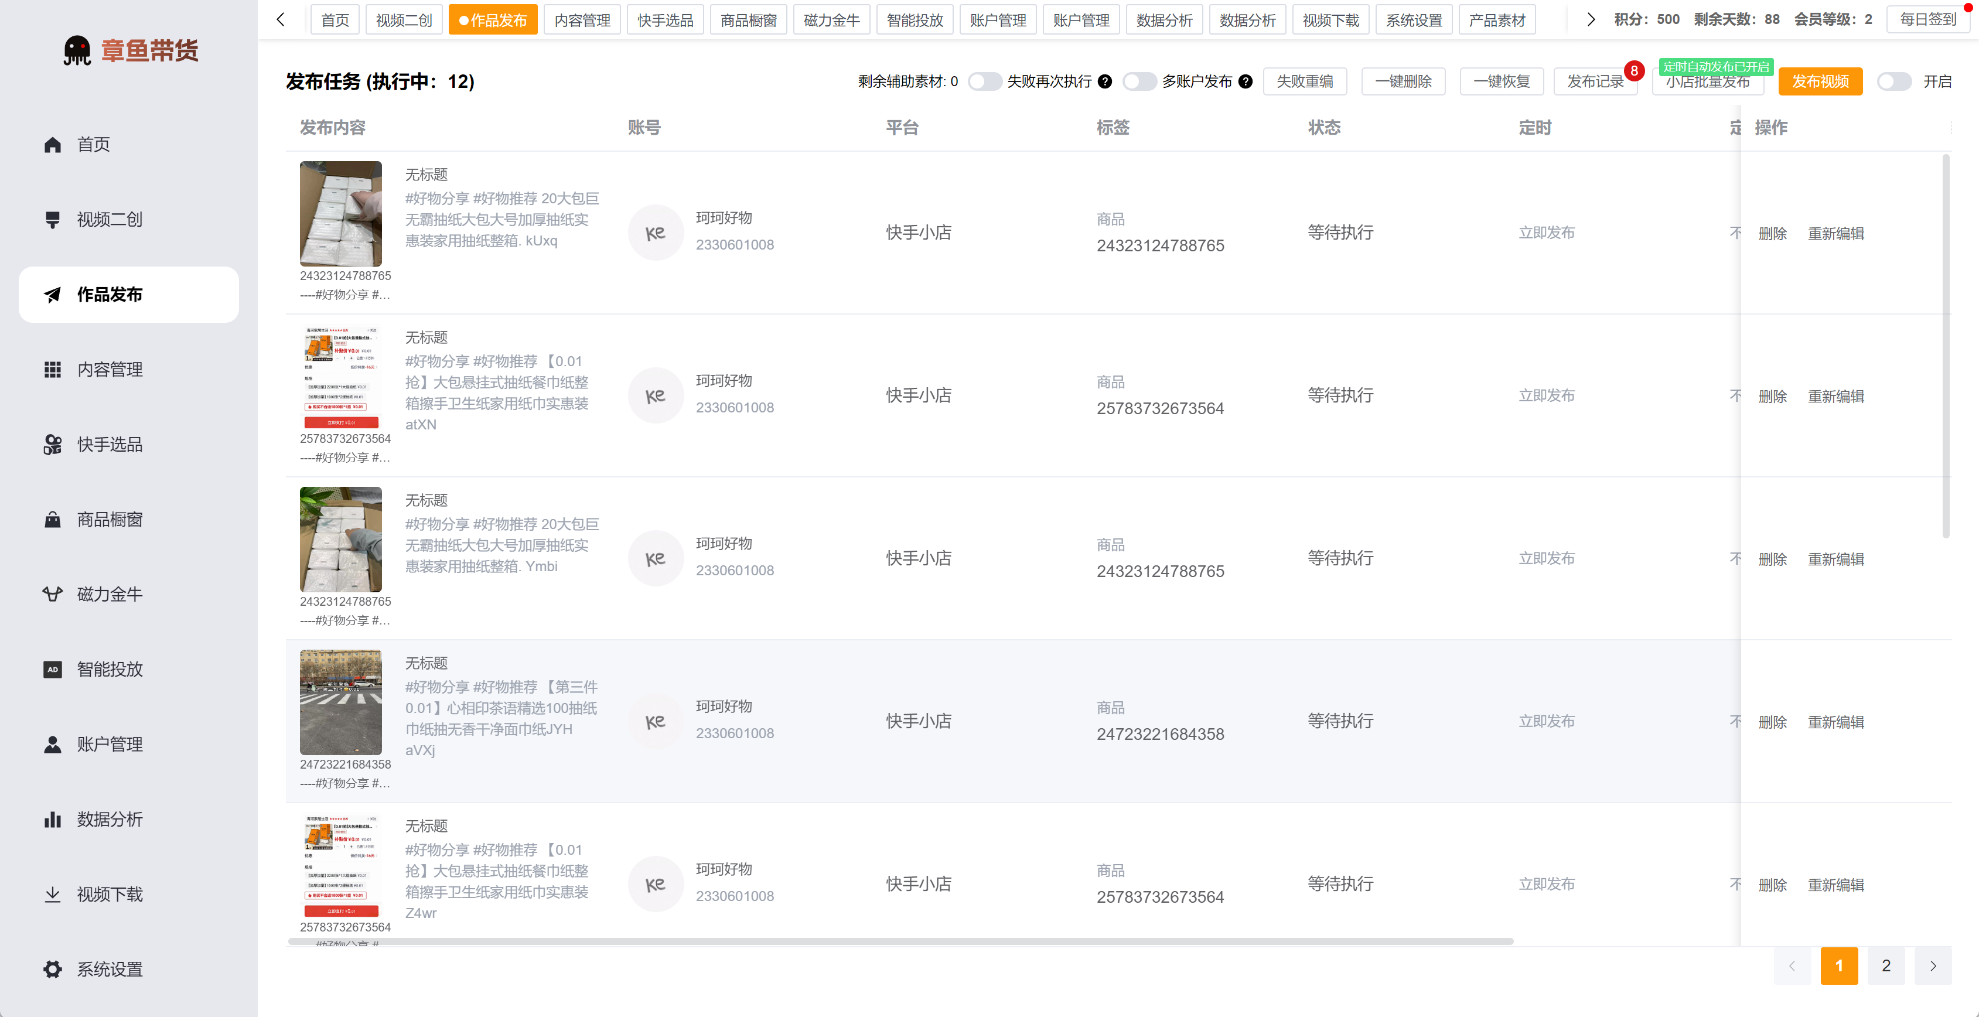This screenshot has width=1979, height=1017.
Task: Select page 1 in the pagination
Action: tap(1839, 966)
